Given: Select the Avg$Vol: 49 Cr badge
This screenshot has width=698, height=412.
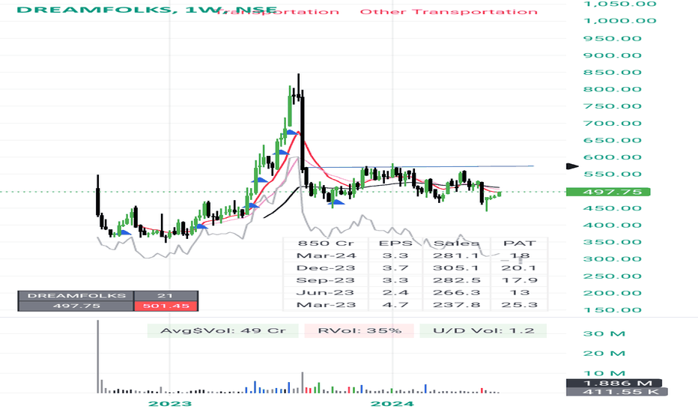Looking at the screenshot, I should point(222,331).
